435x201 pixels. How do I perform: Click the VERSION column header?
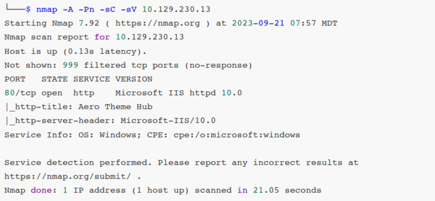coord(134,79)
